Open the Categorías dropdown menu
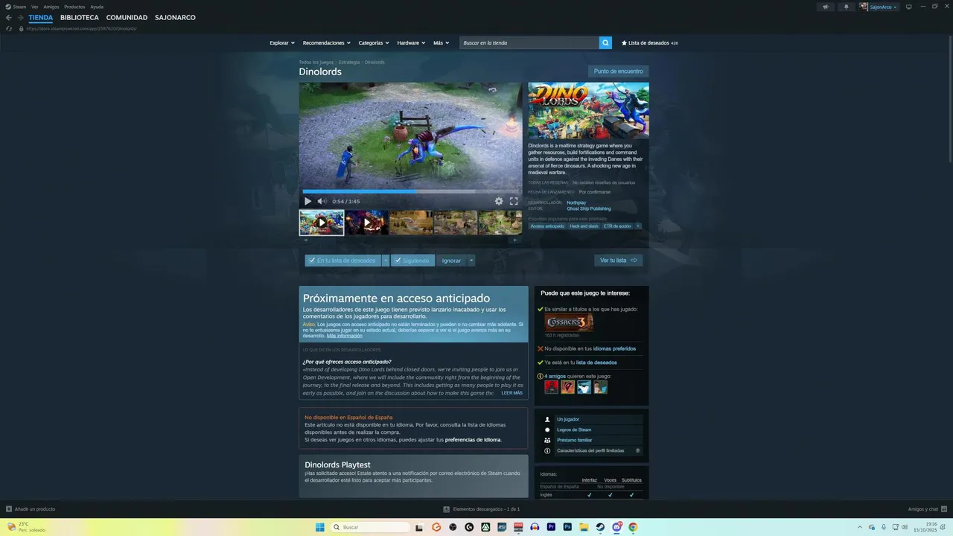Viewport: 953px width, 536px height. 373,43
